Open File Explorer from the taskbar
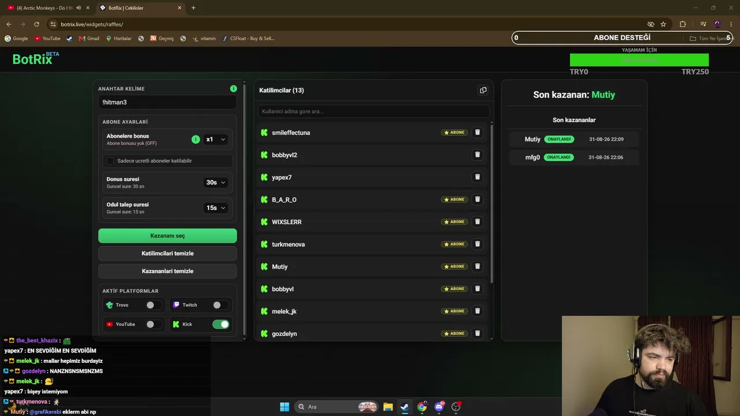 (x=388, y=407)
